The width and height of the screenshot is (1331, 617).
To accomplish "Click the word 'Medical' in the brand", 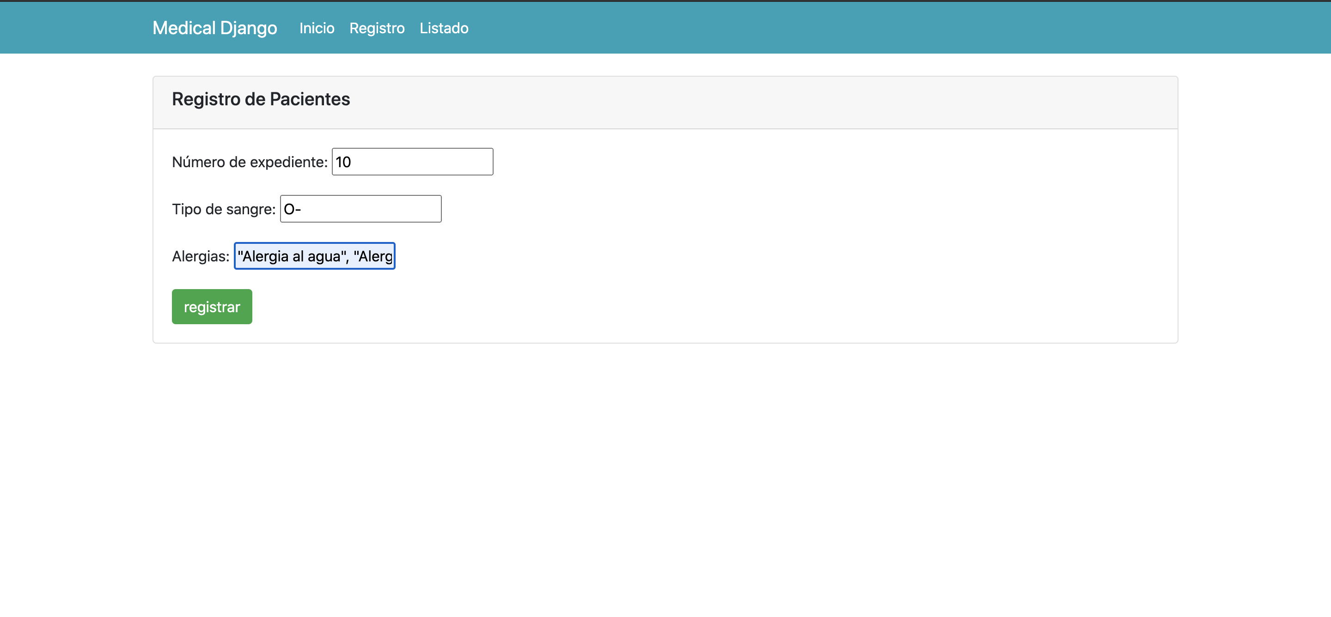I will [184, 28].
